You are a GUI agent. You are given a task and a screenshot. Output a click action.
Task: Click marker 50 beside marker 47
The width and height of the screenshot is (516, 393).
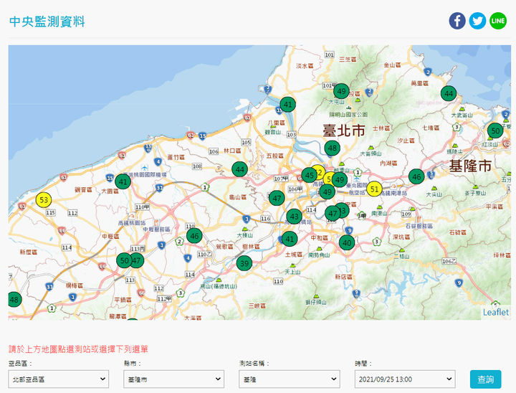[124, 260]
